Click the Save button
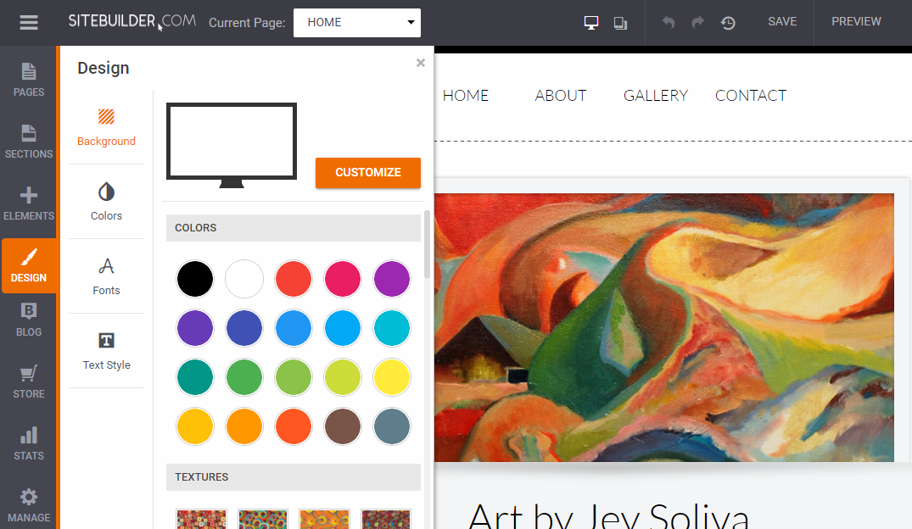The image size is (912, 529). 781,22
